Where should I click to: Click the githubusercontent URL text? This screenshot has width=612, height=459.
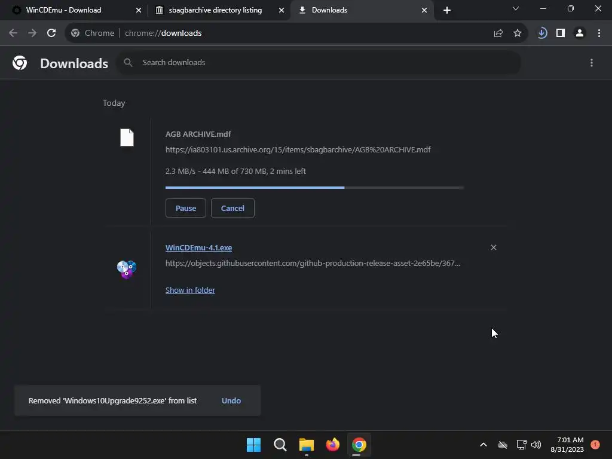coord(313,263)
